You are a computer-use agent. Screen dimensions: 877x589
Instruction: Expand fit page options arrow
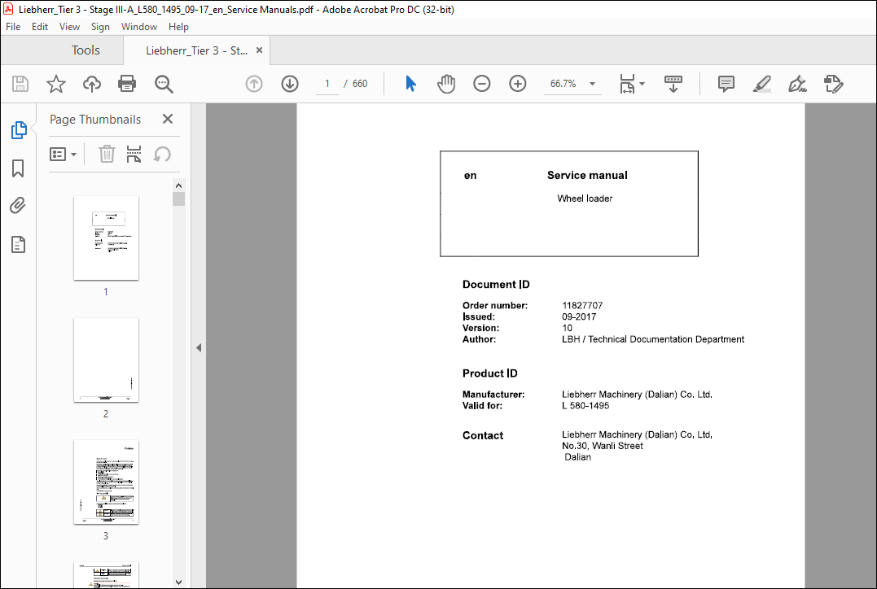click(x=642, y=84)
